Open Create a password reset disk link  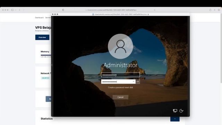[120, 87]
